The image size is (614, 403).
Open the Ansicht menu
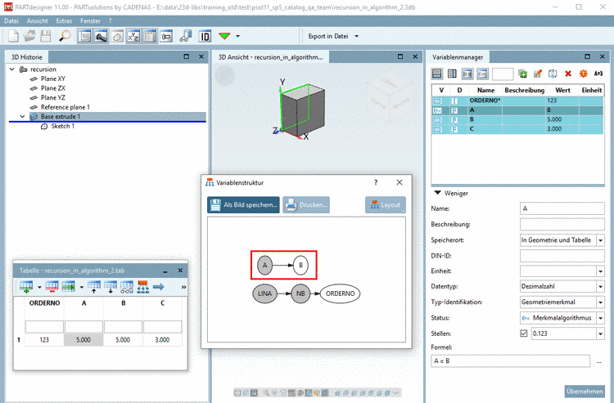point(37,20)
